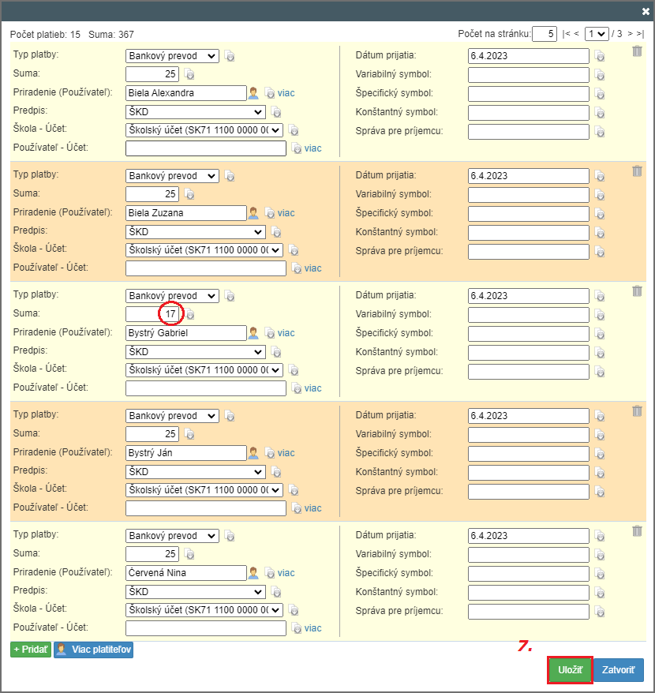Viewport: 655px width, 693px height.
Task: Click Správa pre príjemcu field for Bystrý Ján
Action: (529, 492)
